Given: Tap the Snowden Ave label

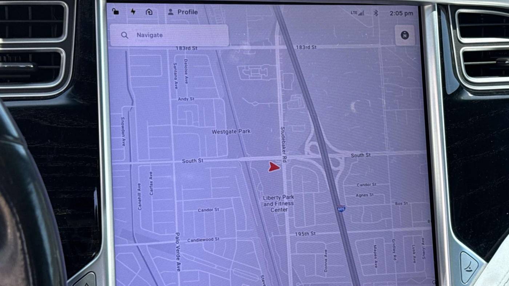Looking at the screenshot, I should [123, 131].
